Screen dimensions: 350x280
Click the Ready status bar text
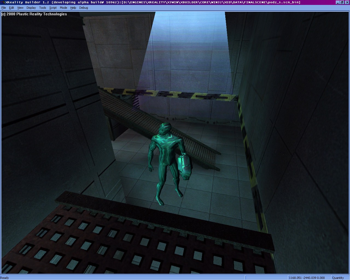tap(5, 278)
